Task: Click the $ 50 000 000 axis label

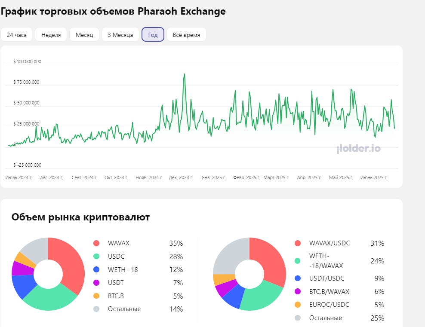Action: tap(26, 103)
